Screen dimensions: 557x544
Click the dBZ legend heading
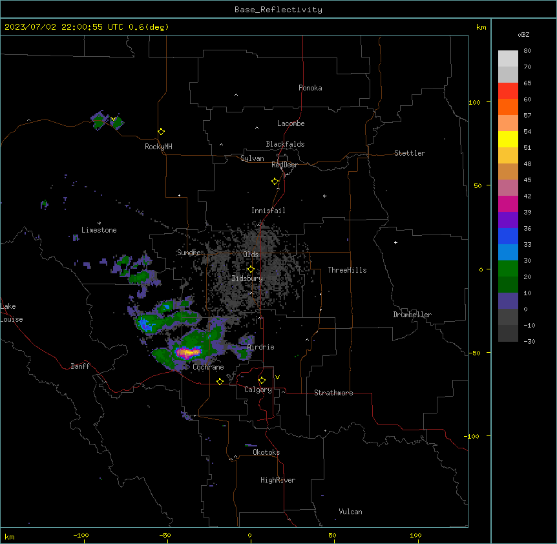523,34
